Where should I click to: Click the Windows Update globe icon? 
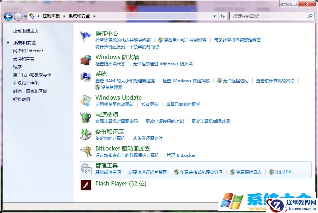pos(86,100)
